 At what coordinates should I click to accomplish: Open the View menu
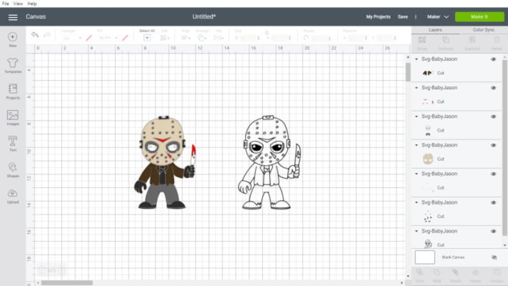18,4
